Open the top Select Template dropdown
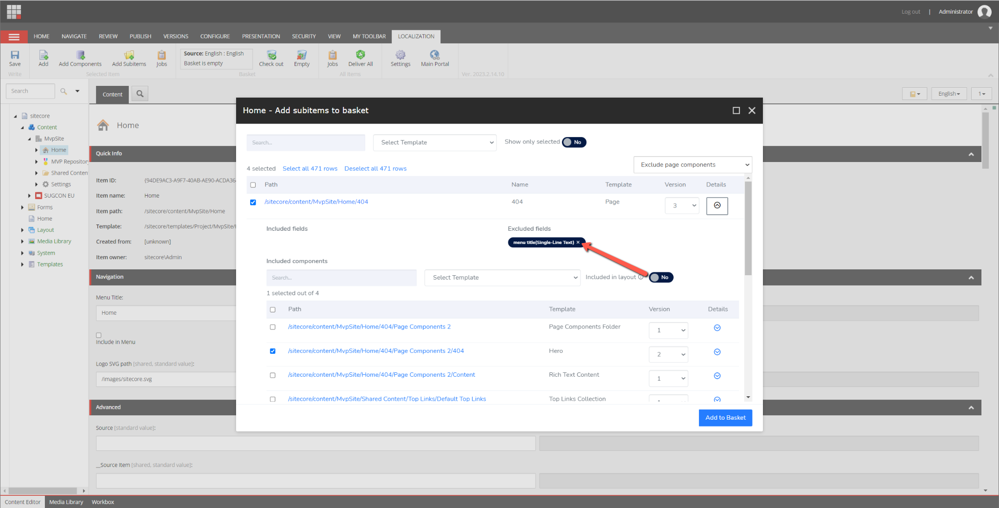 coord(435,142)
